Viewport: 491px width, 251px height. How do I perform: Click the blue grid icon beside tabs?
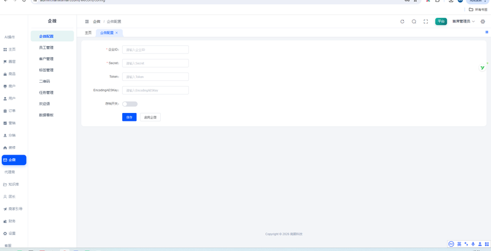coord(487,32)
